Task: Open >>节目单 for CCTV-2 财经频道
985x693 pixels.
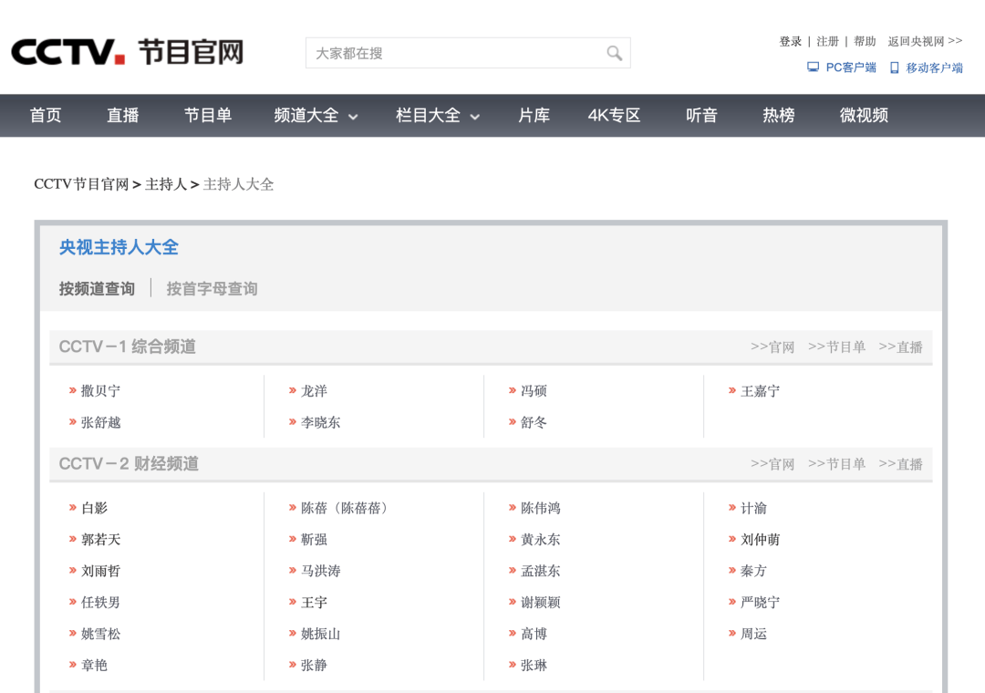Action: (x=836, y=464)
